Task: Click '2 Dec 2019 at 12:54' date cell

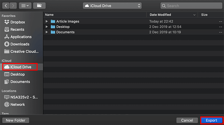Action: point(165,27)
